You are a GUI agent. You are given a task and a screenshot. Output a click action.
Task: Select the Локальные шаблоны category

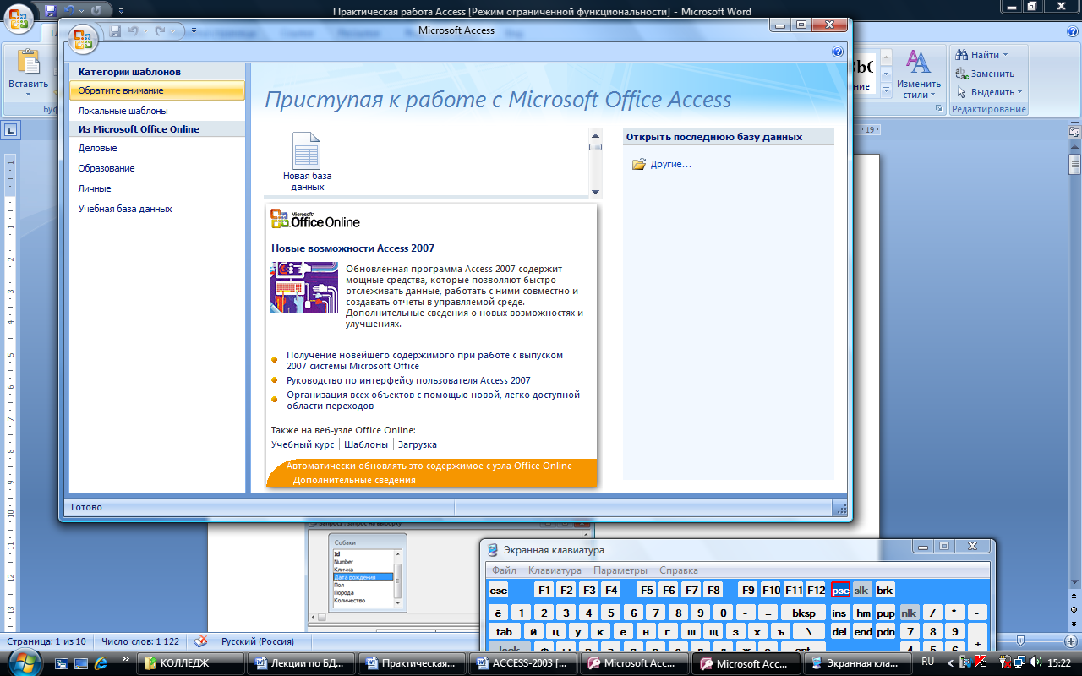click(157, 111)
